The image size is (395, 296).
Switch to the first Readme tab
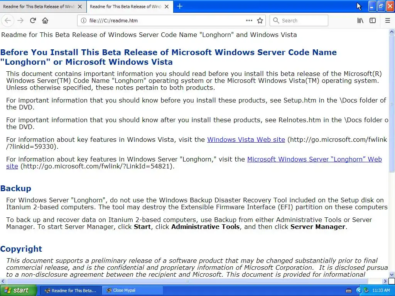pos(39,7)
